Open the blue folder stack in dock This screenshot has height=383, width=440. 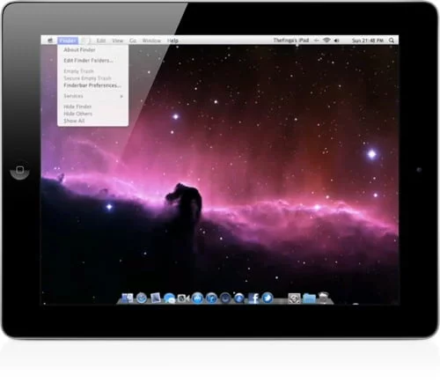click(309, 298)
